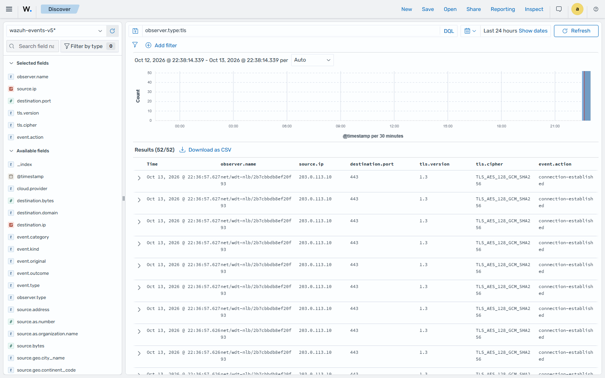Click observer.name string type icon
The height and width of the screenshot is (378, 605).
coord(11,77)
